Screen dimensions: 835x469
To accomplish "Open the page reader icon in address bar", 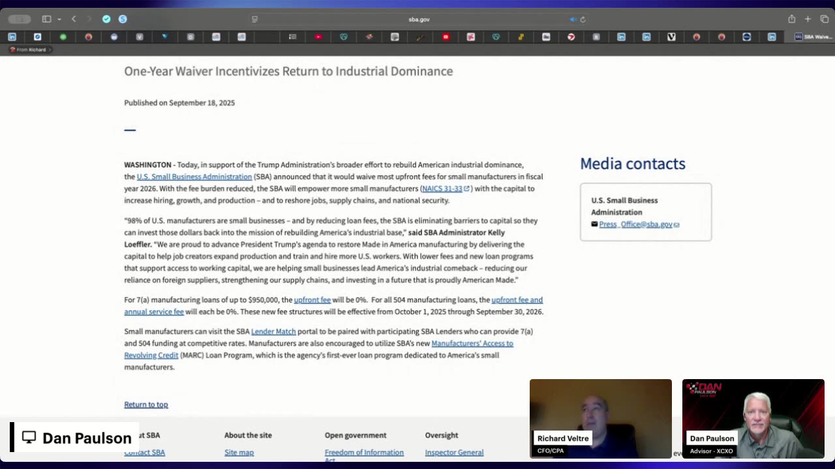I will (x=254, y=20).
